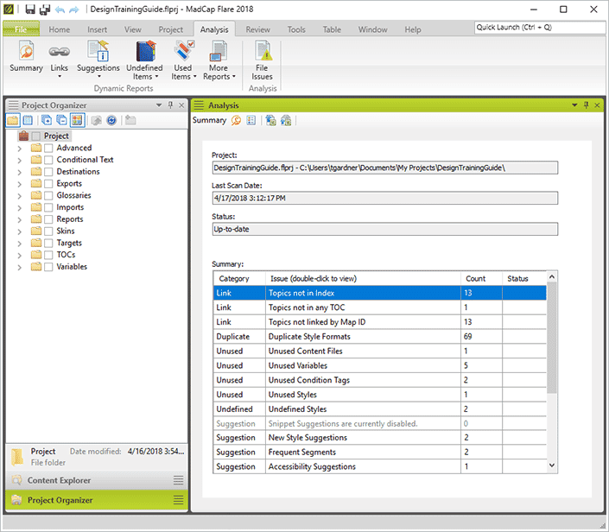Check the Destinations folder checkbox

coord(48,172)
